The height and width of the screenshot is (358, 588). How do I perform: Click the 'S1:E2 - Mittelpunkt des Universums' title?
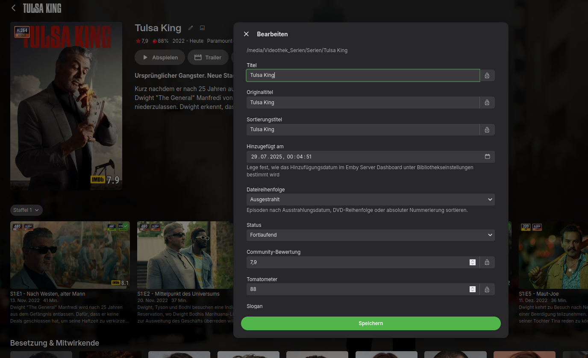pyautogui.click(x=179, y=294)
